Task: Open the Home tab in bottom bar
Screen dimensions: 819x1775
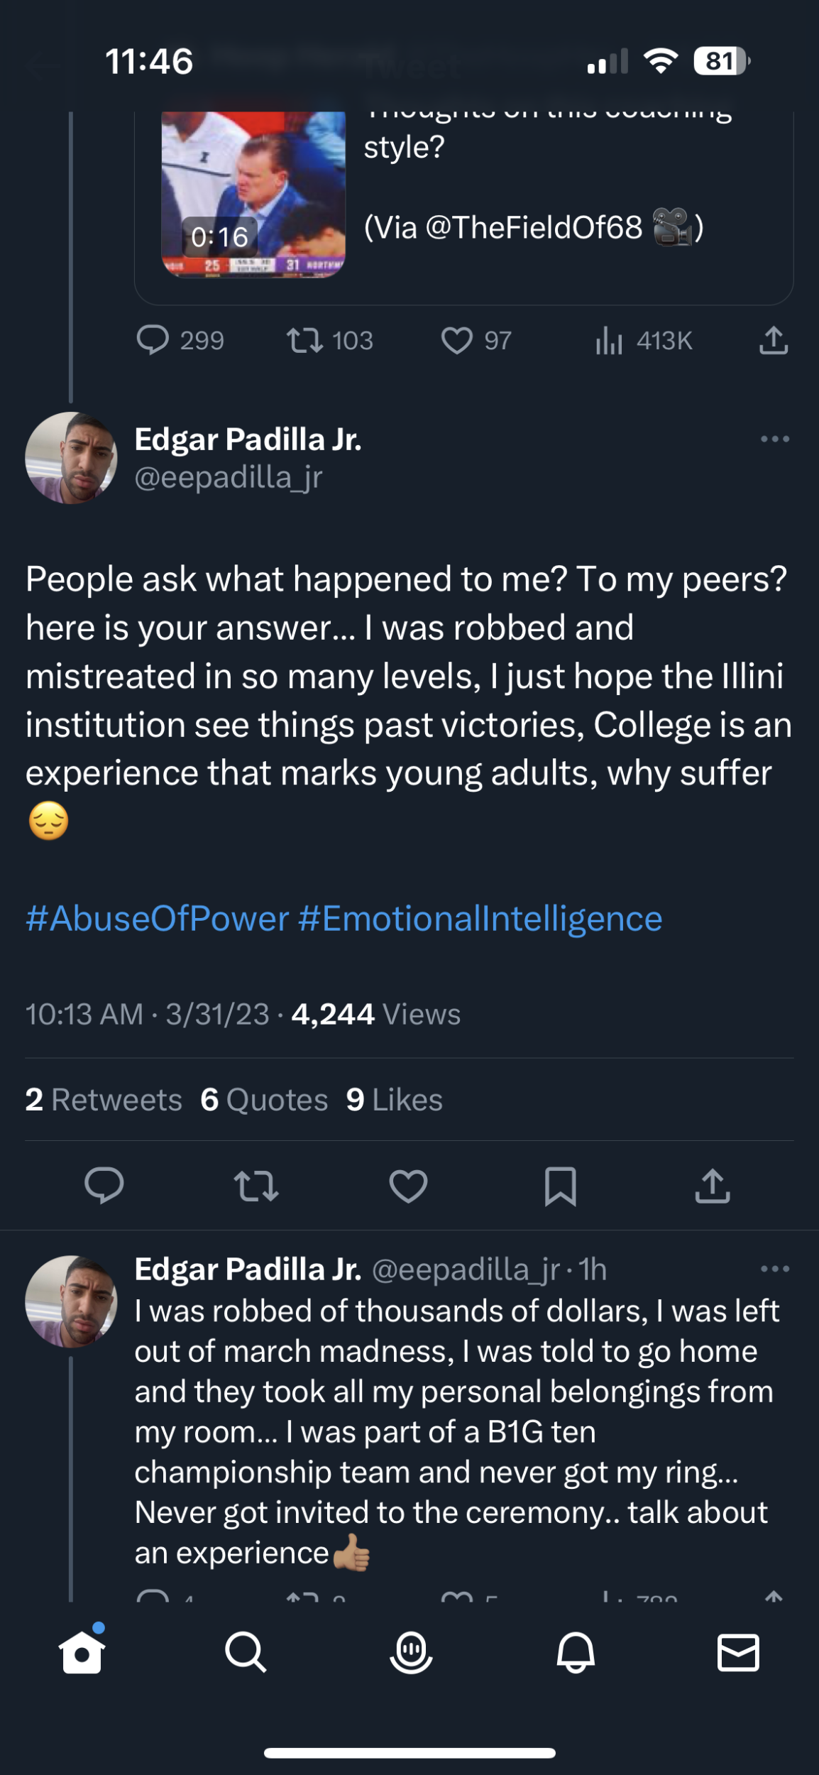Action: click(82, 1652)
